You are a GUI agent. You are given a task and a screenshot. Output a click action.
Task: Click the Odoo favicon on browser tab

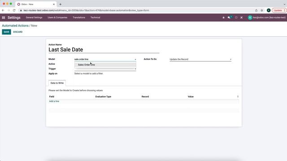[x=19, y=4]
